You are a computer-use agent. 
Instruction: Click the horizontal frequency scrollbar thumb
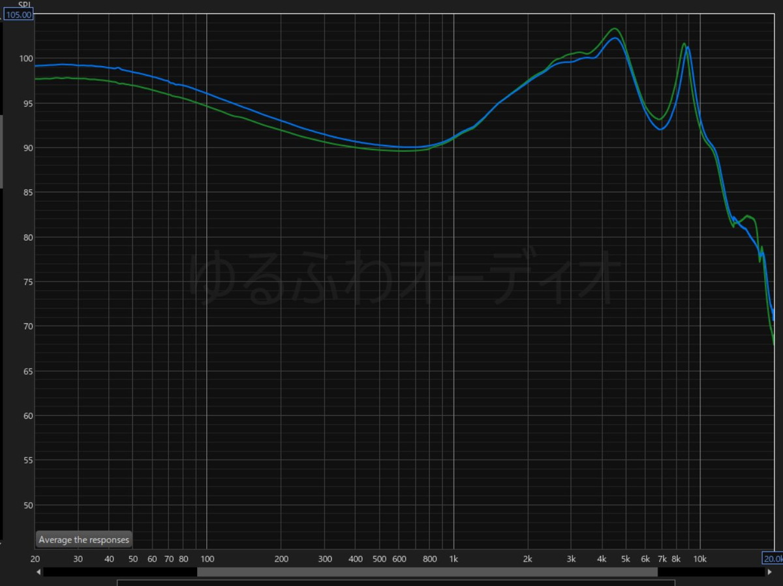point(427,572)
